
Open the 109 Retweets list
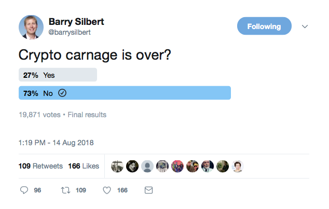coord(40,166)
